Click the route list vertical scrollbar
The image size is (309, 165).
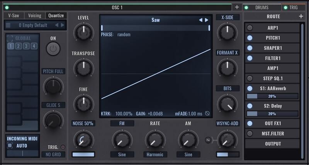302,91
